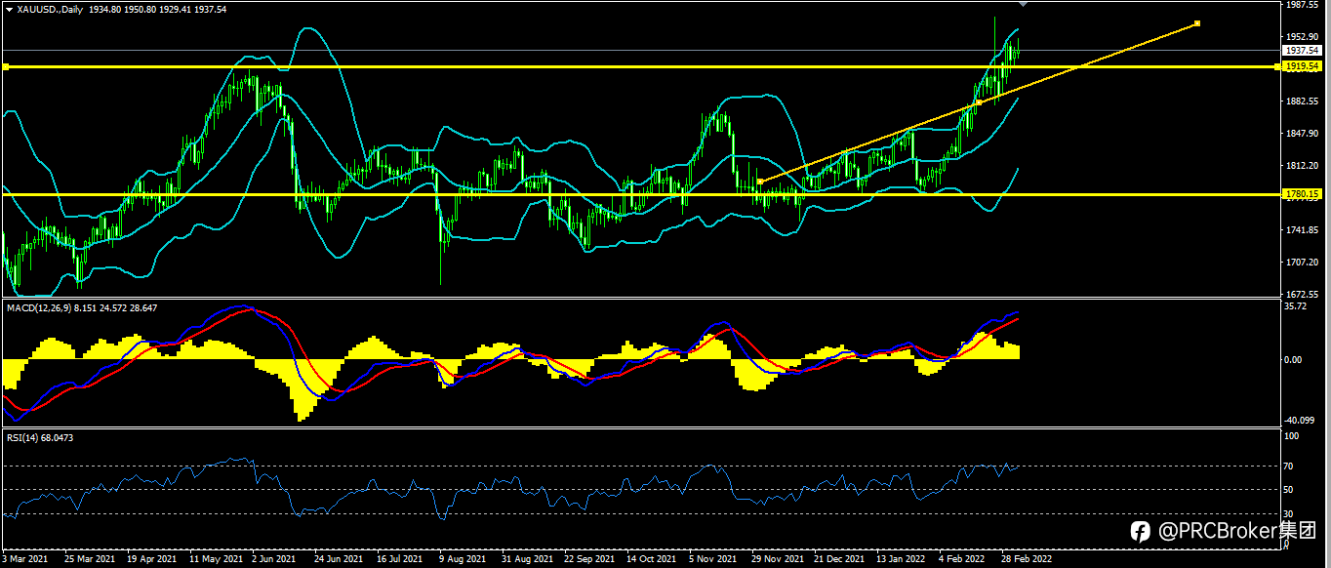Click price scale value 1812.20
The image size is (1331, 568).
[1303, 166]
